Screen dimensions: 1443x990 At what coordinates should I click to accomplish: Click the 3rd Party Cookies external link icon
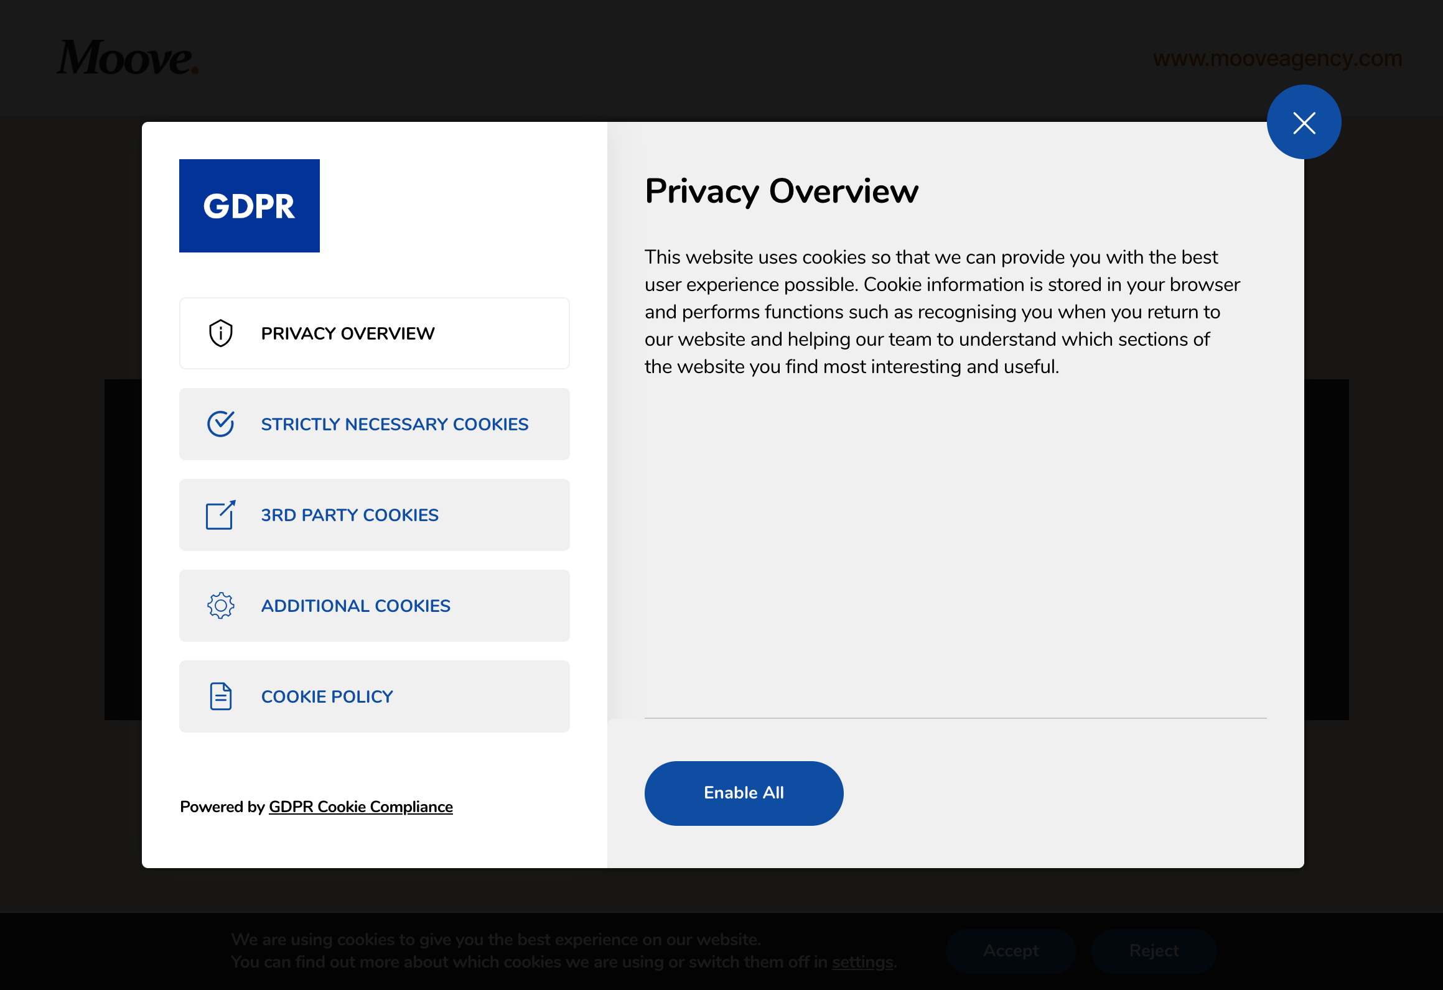point(219,514)
